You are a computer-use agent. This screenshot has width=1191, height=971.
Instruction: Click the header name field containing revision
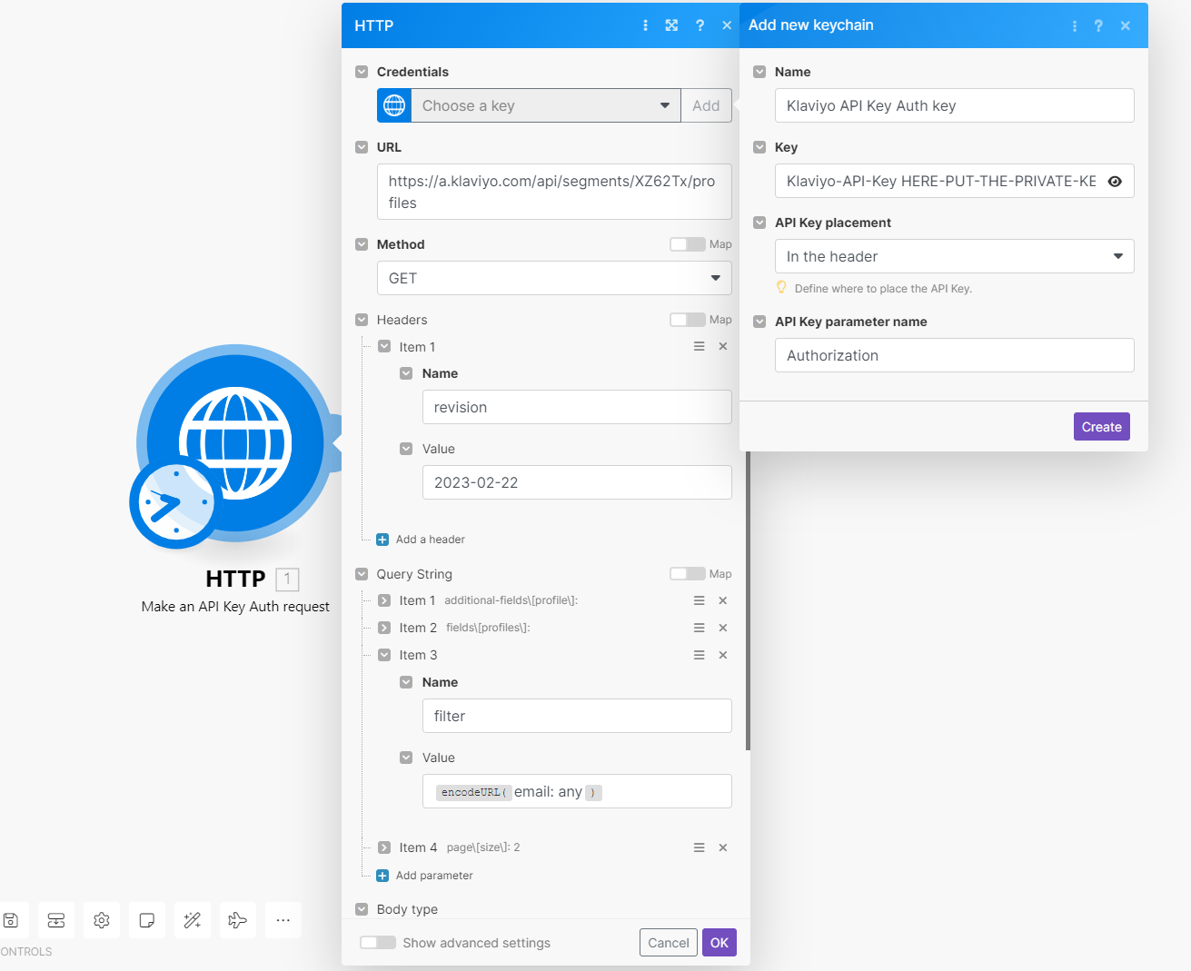tap(577, 407)
